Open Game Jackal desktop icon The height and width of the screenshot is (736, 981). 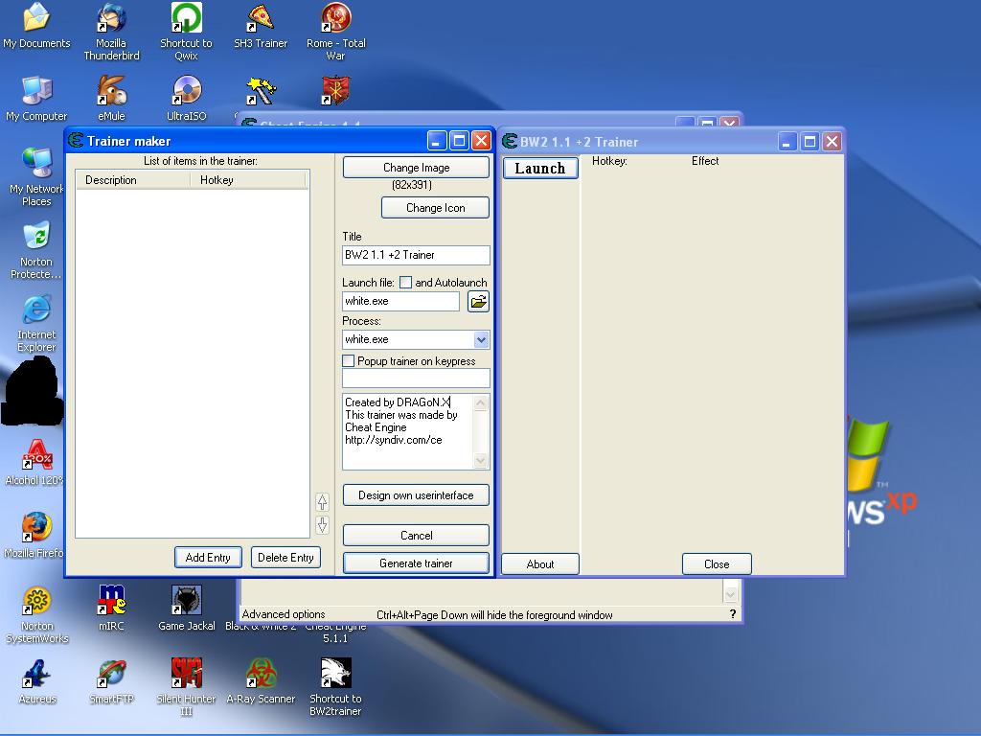pyautogui.click(x=186, y=602)
